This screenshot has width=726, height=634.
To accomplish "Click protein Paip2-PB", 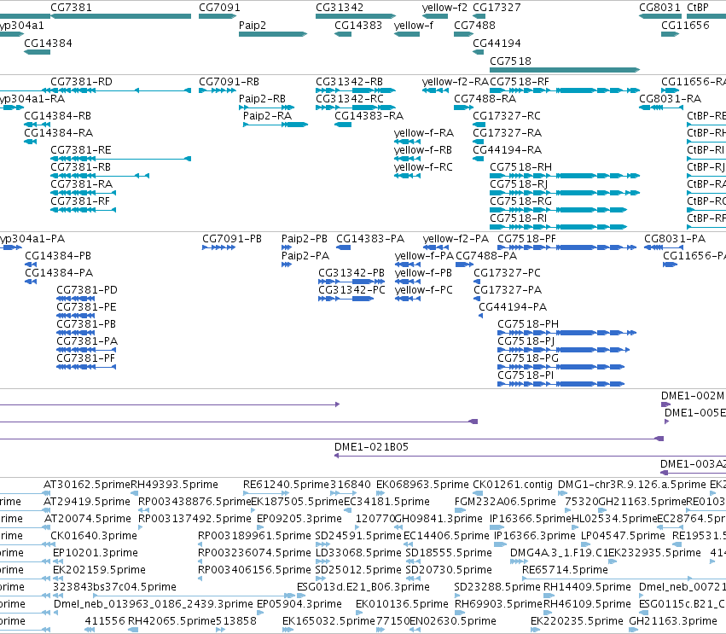I will click(x=305, y=239).
